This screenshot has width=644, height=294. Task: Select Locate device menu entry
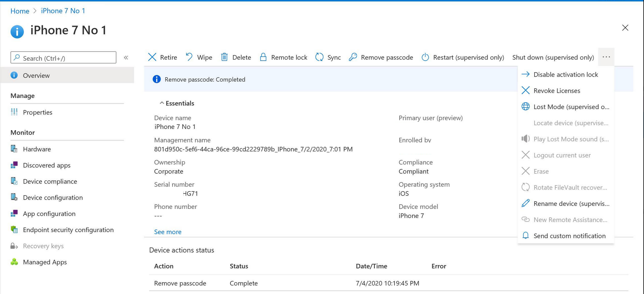click(566, 123)
